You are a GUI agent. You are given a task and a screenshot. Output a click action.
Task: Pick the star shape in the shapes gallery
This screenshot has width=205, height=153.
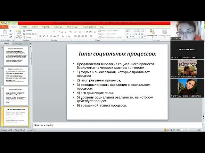tap(142, 37)
